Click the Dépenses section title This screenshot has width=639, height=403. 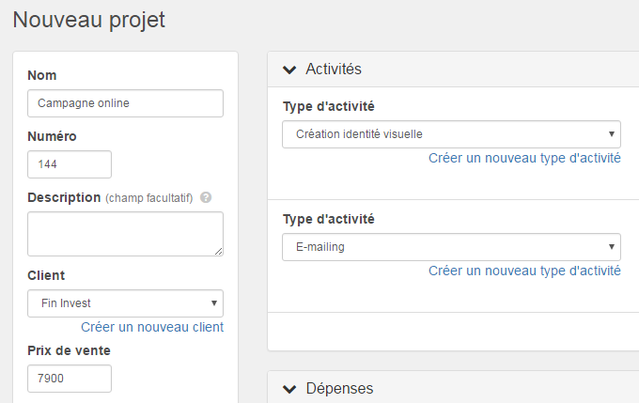point(339,388)
